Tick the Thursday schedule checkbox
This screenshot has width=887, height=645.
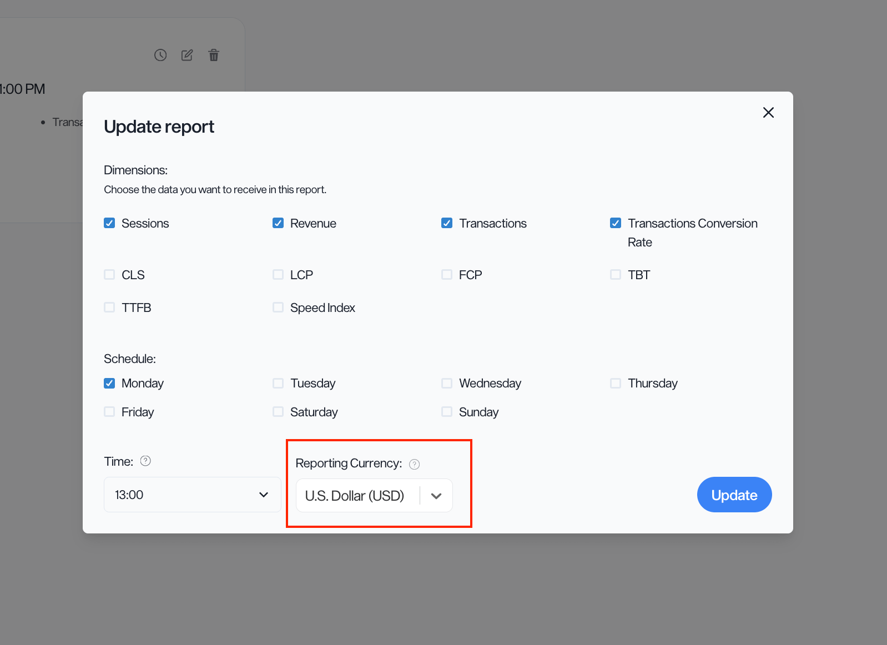tap(616, 383)
